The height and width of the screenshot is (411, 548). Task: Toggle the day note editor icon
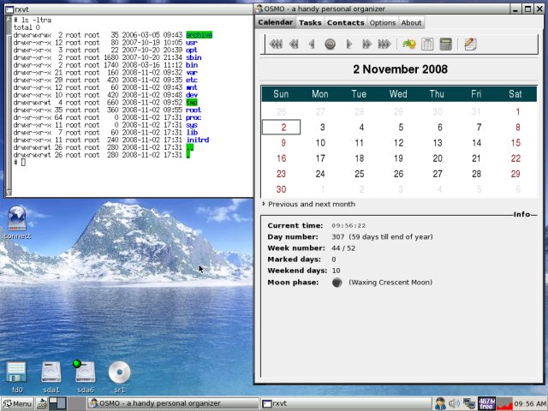(470, 44)
